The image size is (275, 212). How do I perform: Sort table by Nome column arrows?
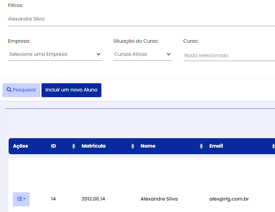pyautogui.click(x=202, y=146)
